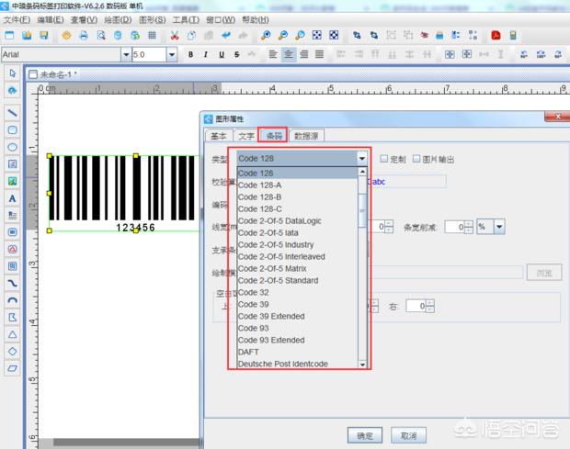
Task: Select the arrow pointer tool
Action: click(12, 73)
